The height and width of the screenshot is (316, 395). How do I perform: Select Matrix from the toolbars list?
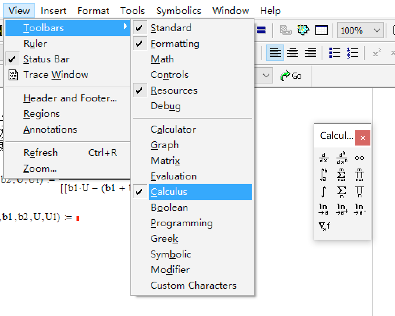click(165, 161)
